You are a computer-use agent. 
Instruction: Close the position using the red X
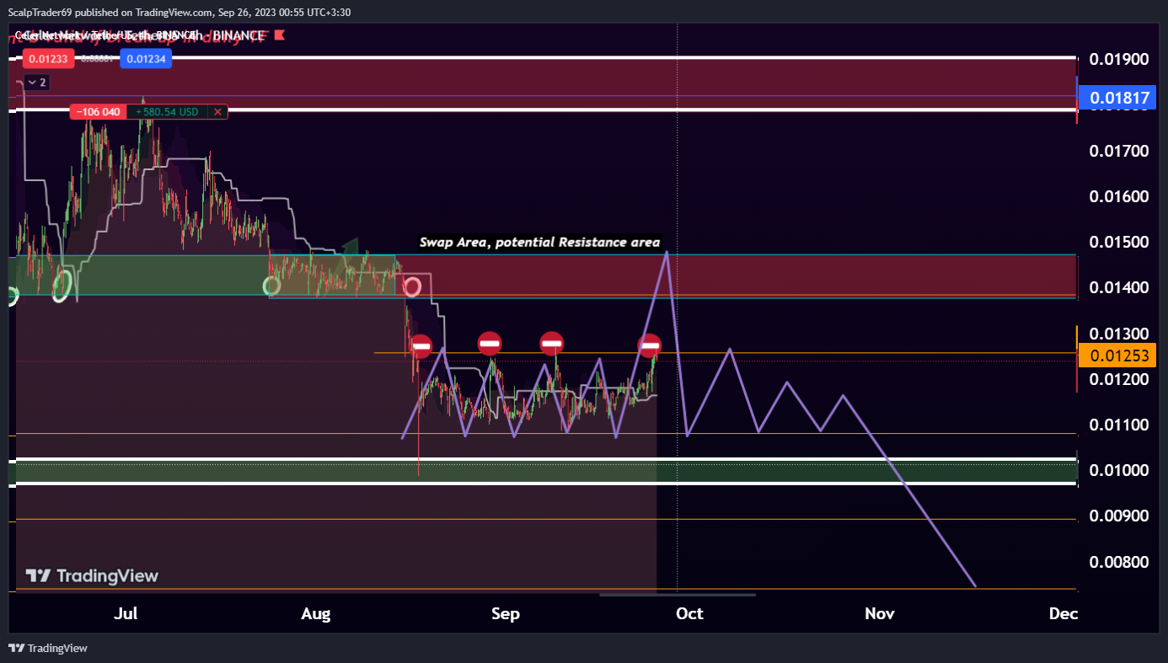click(217, 111)
